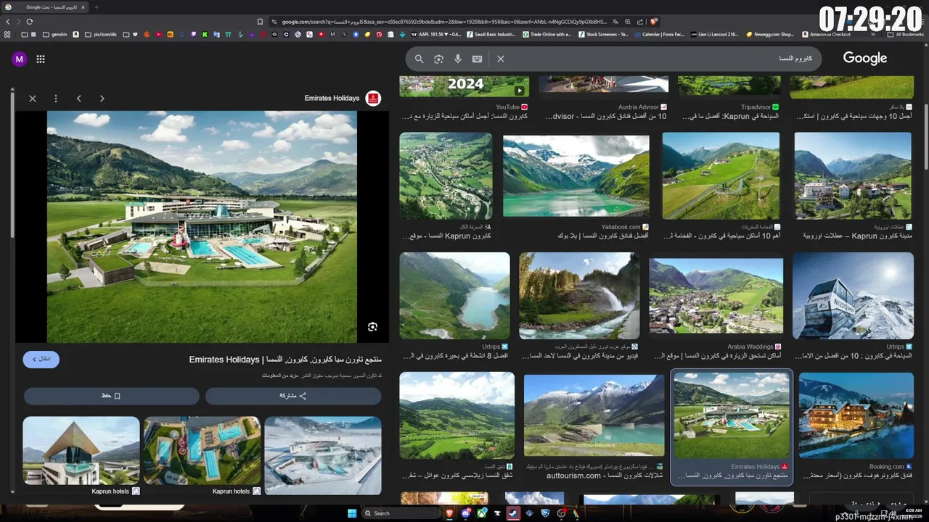Open the on-screen keyboard input tool
The width and height of the screenshot is (929, 522).
point(477,59)
